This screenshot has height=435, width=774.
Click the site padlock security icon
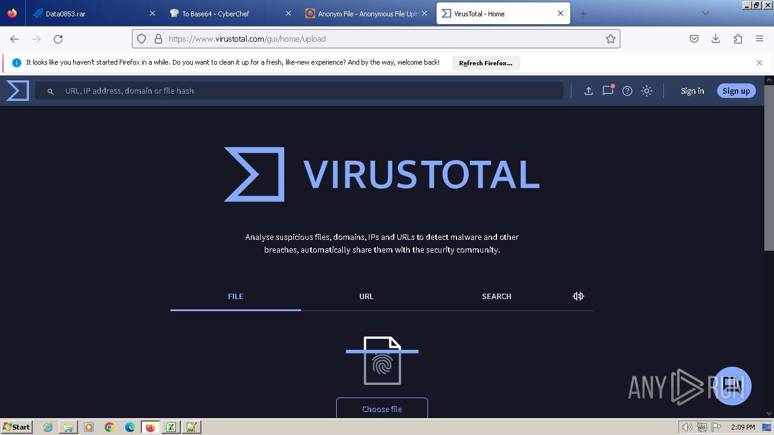(x=158, y=39)
